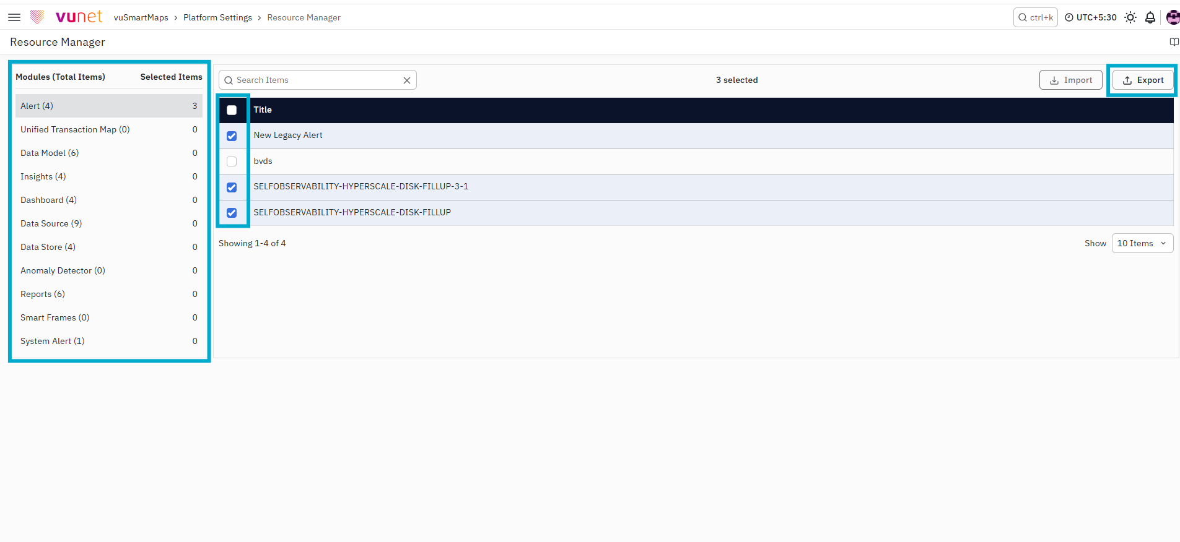Click the Import button
Screen dimensions: 1180x542
coord(1071,80)
